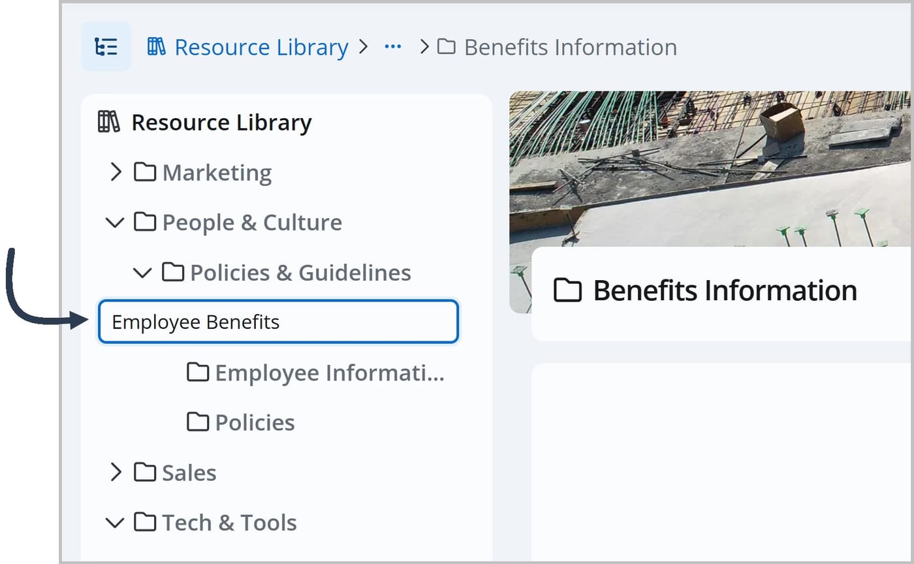Click Policies & Guidelines folder icon

tap(173, 272)
